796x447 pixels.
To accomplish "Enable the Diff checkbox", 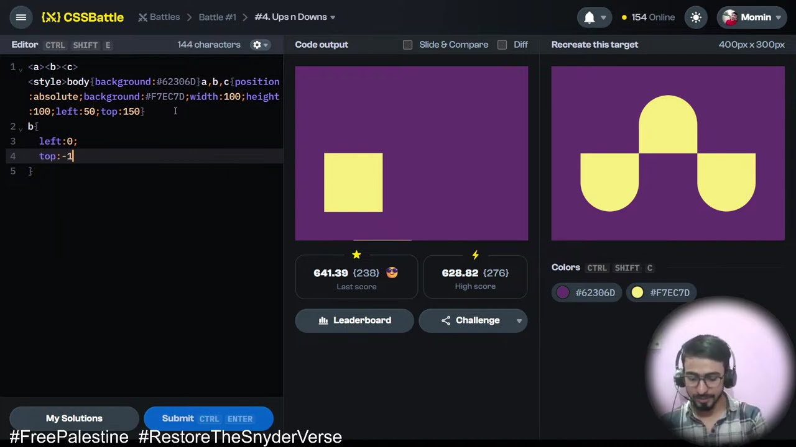I will (502, 45).
